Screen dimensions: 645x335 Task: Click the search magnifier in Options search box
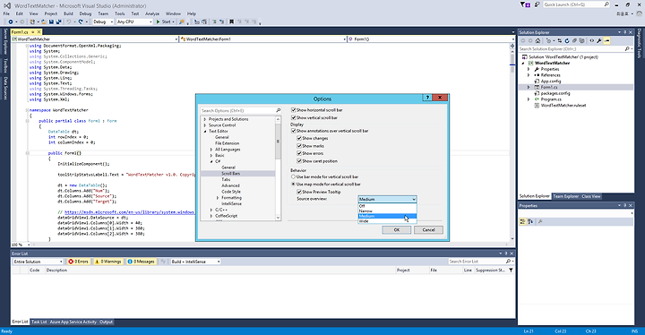278,110
